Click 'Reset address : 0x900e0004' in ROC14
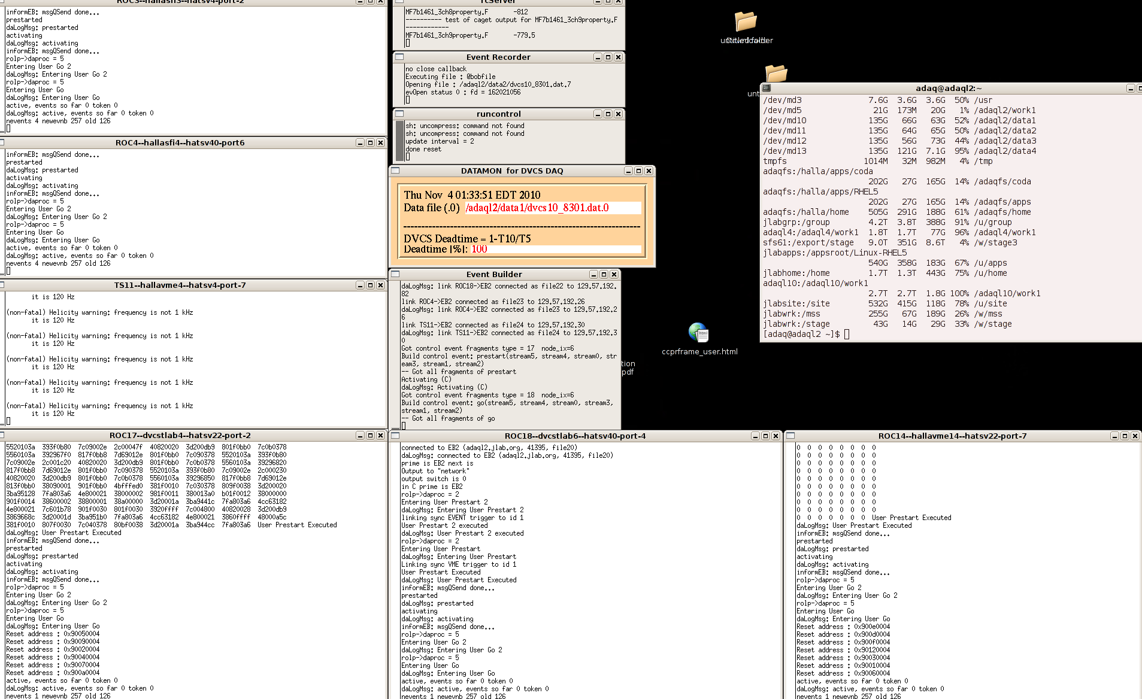Screen dimensions: 1142x699 843,627
